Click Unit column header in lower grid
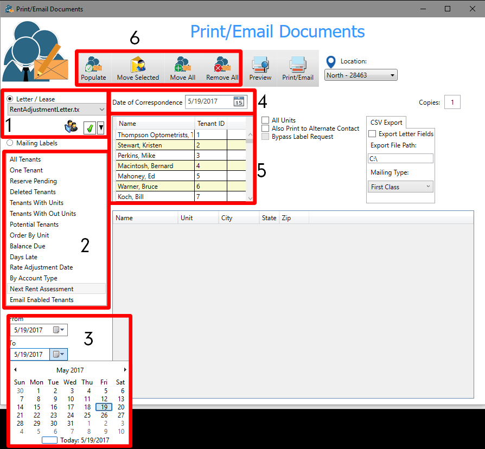485x449 pixels. click(x=198, y=217)
